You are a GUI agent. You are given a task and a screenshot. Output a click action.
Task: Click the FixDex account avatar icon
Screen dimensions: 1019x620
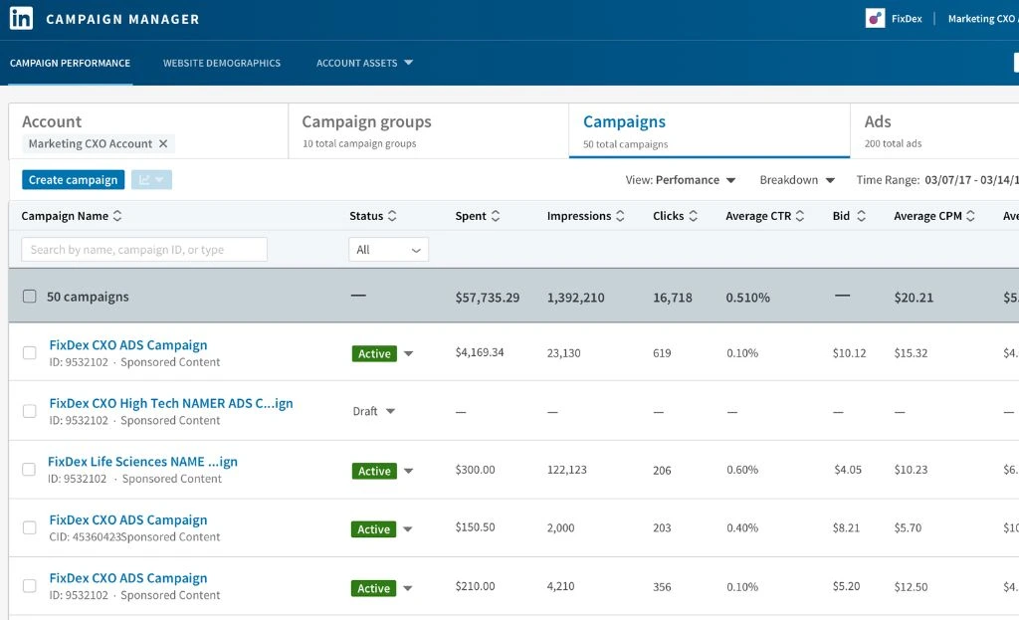click(875, 18)
